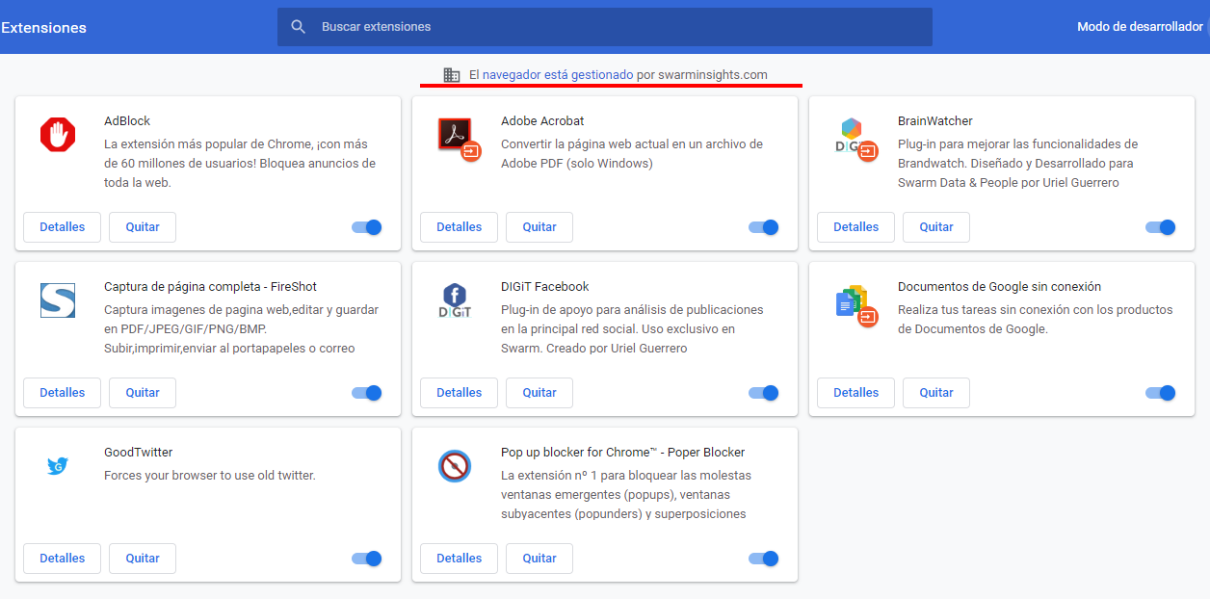The height and width of the screenshot is (599, 1210).
Task: Toggle Documentos de Google sin conexión off
Action: [x=1161, y=393]
